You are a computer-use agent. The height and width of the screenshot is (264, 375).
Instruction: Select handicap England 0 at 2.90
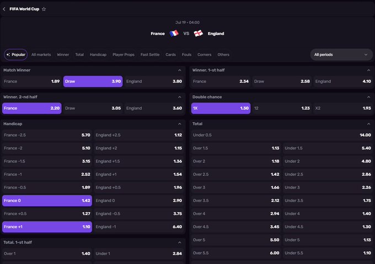coord(139,201)
